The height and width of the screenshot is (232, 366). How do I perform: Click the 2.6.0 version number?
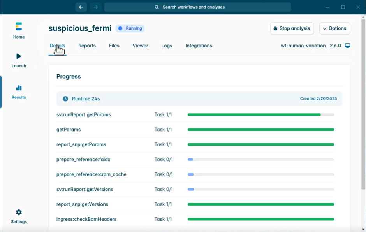click(x=335, y=46)
